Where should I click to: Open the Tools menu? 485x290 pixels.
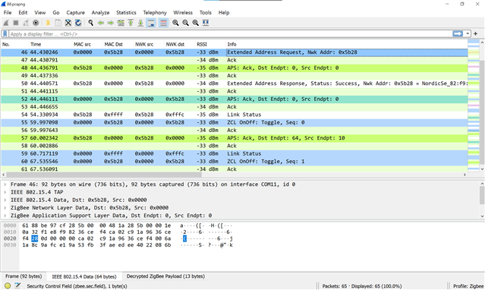206,13
